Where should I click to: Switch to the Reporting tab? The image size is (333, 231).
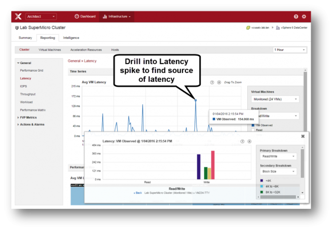tap(48, 38)
